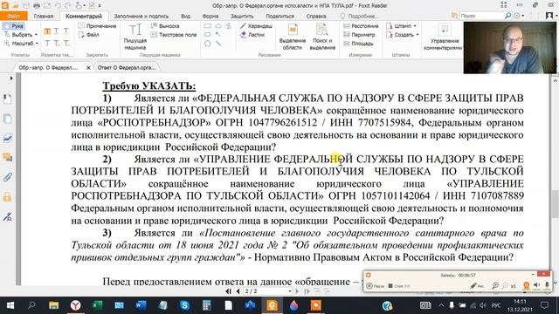Switch to the Защитить ribbon tab

(x=242, y=16)
